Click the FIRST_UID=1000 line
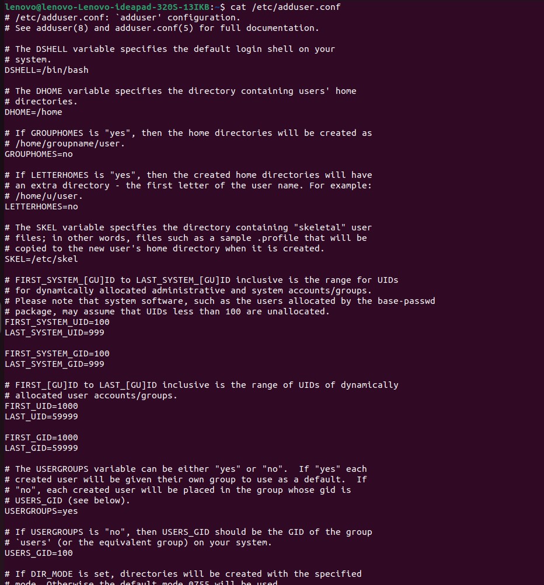 pyautogui.click(x=41, y=406)
